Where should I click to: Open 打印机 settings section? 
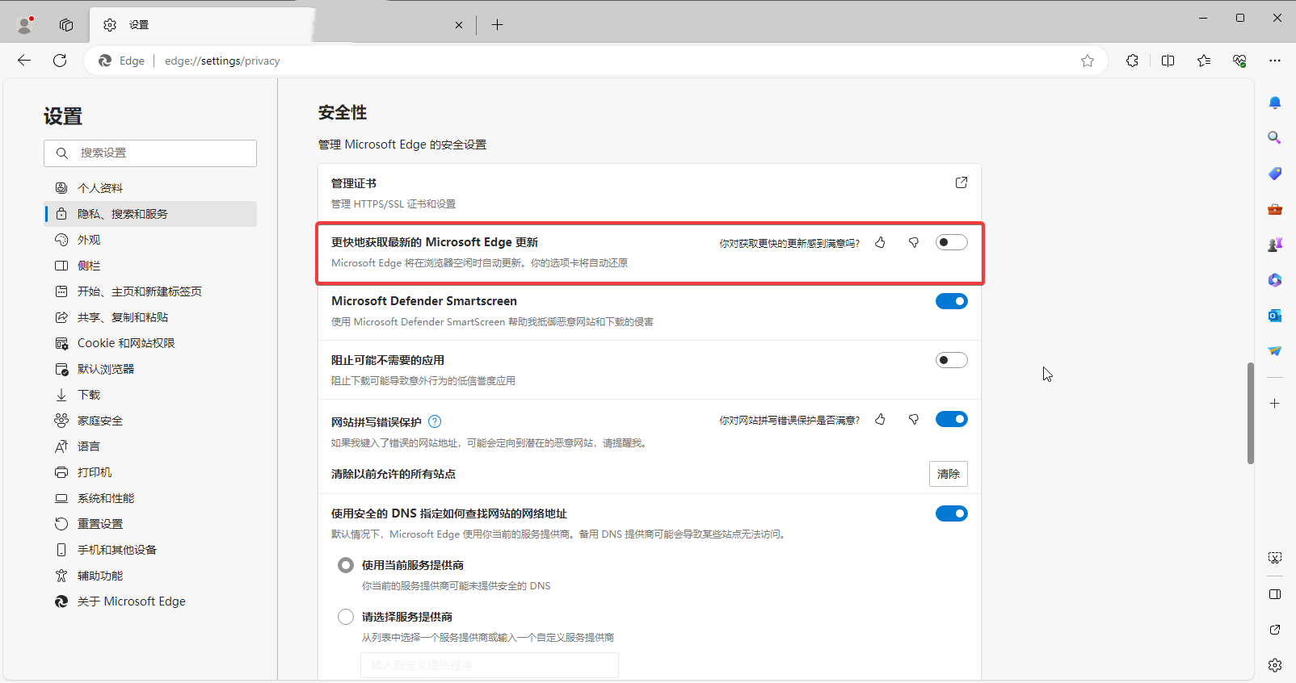pyautogui.click(x=150, y=472)
